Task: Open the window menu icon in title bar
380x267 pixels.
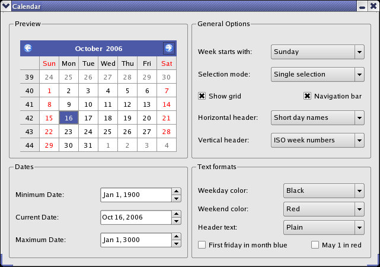Action: (6, 6)
